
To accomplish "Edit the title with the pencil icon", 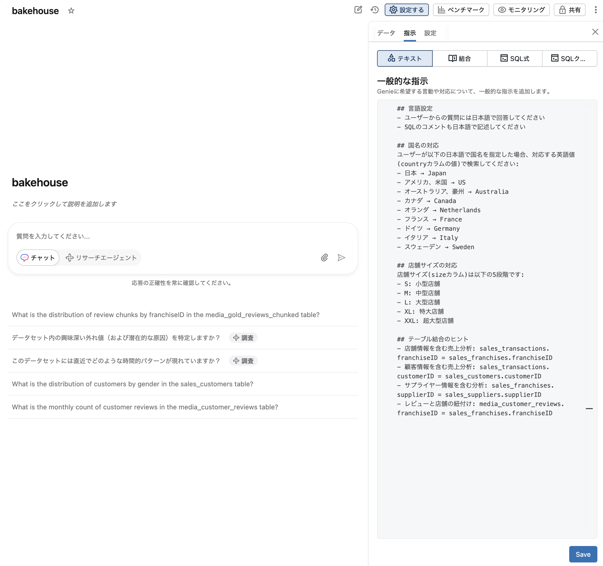I will click(x=358, y=10).
